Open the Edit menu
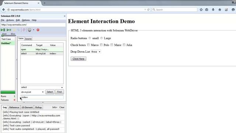The width and height of the screenshot is (236, 133). tap(18, 20)
